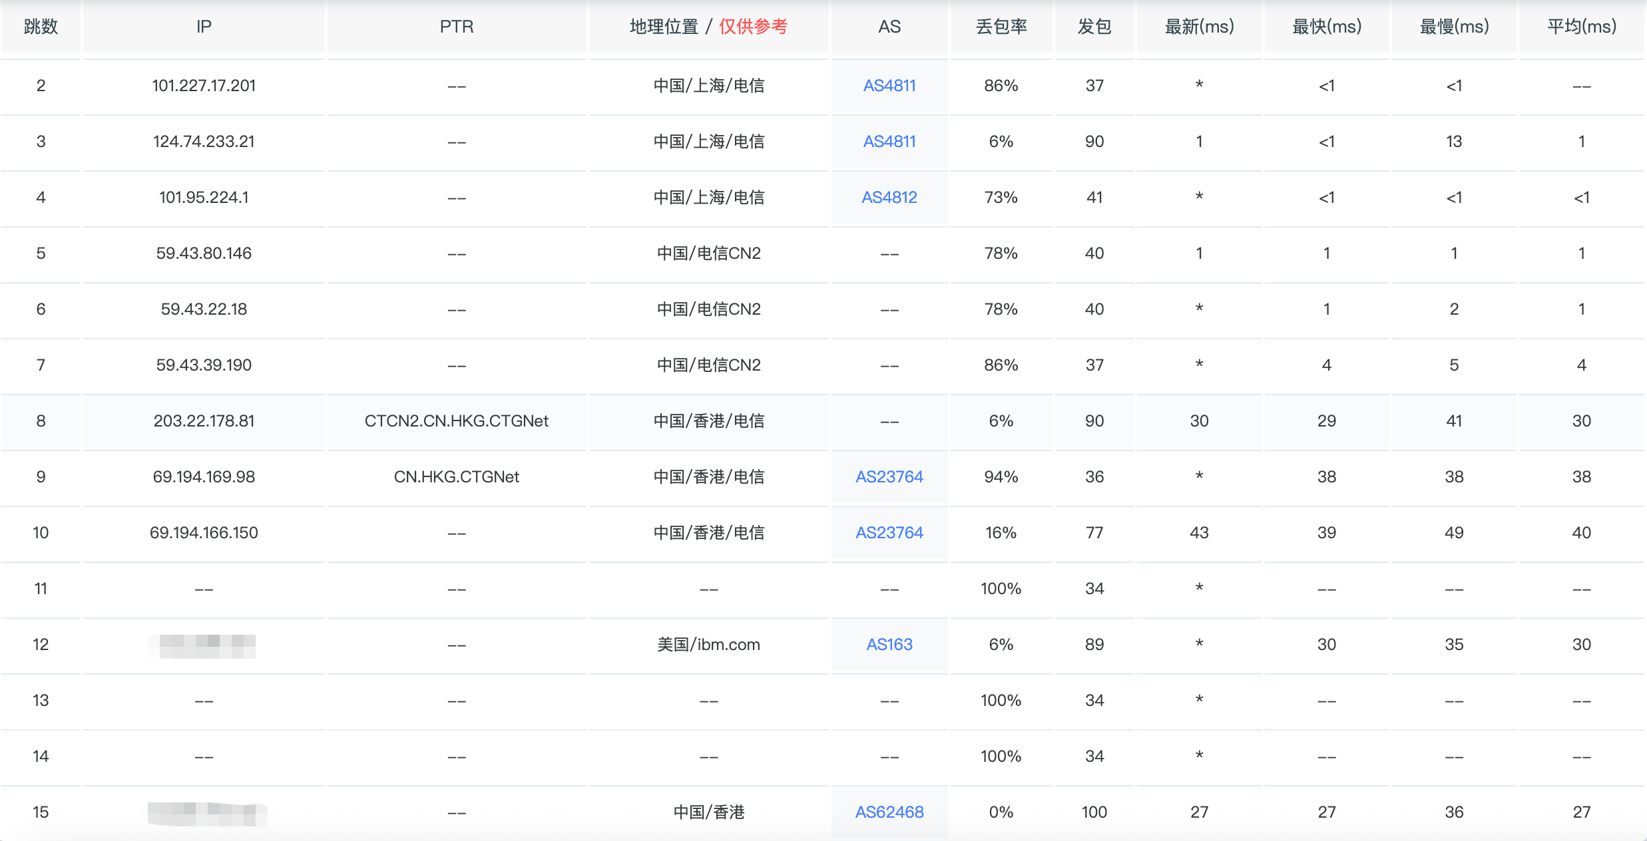Click PTR value CTCN2.CN.HKG.CTGNet

456,421
